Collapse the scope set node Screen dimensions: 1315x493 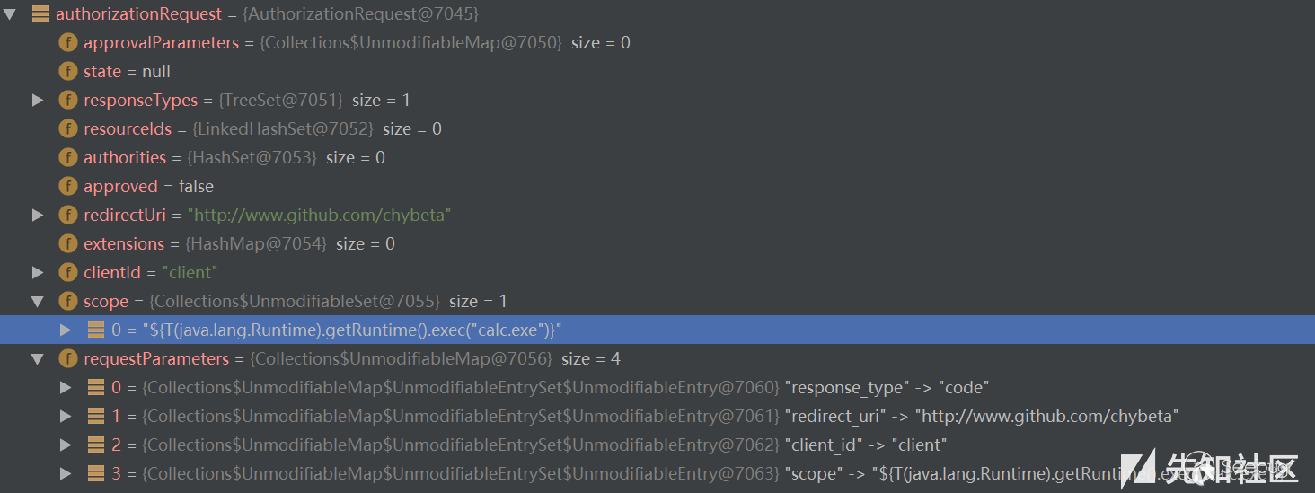coord(38,301)
